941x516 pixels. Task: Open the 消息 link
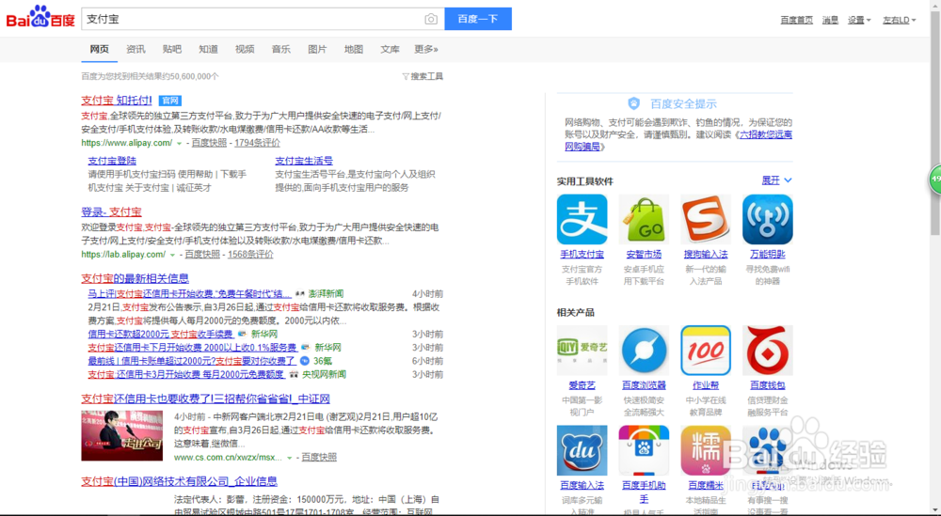pos(830,20)
